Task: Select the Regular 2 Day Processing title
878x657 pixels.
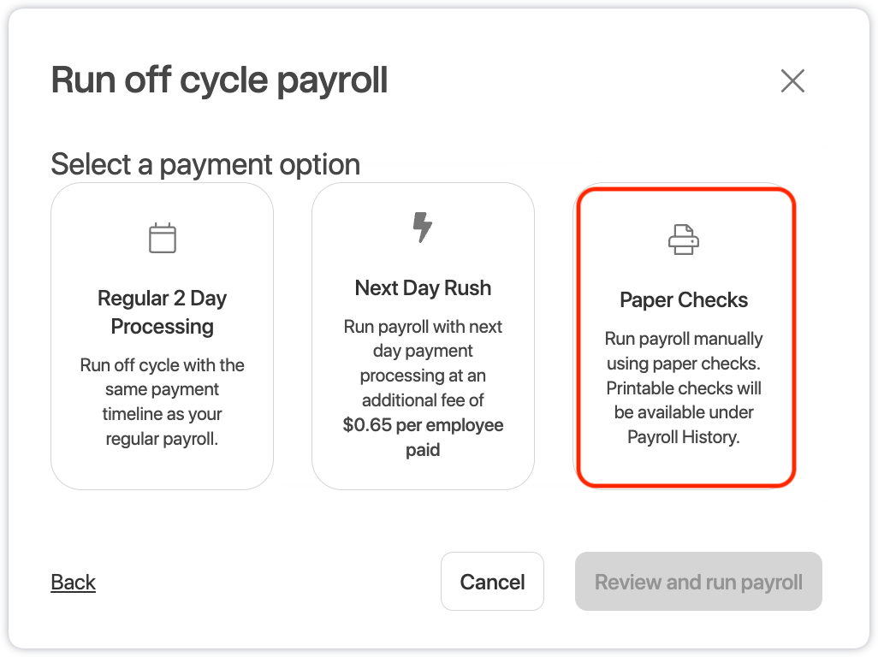Action: 163,312
